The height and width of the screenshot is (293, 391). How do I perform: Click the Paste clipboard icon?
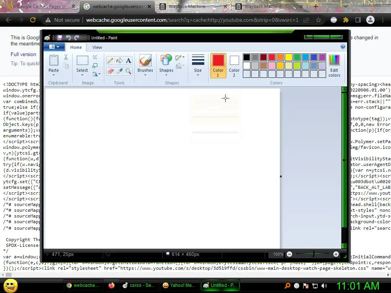(53, 60)
